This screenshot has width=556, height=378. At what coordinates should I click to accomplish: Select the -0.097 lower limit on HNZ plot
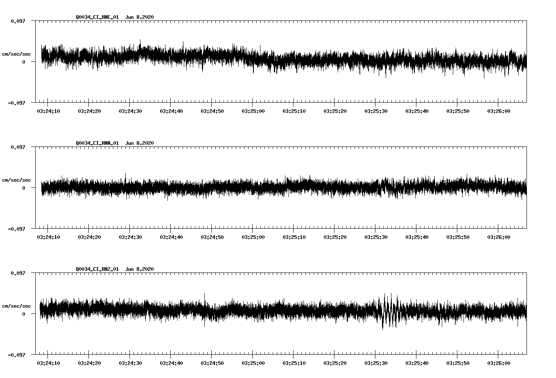coord(16,355)
